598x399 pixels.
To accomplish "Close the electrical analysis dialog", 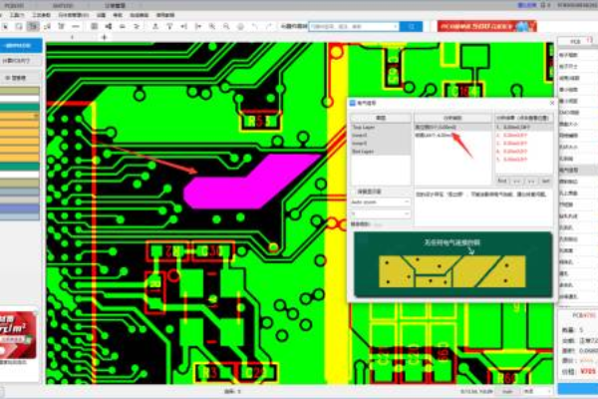I will (552, 103).
